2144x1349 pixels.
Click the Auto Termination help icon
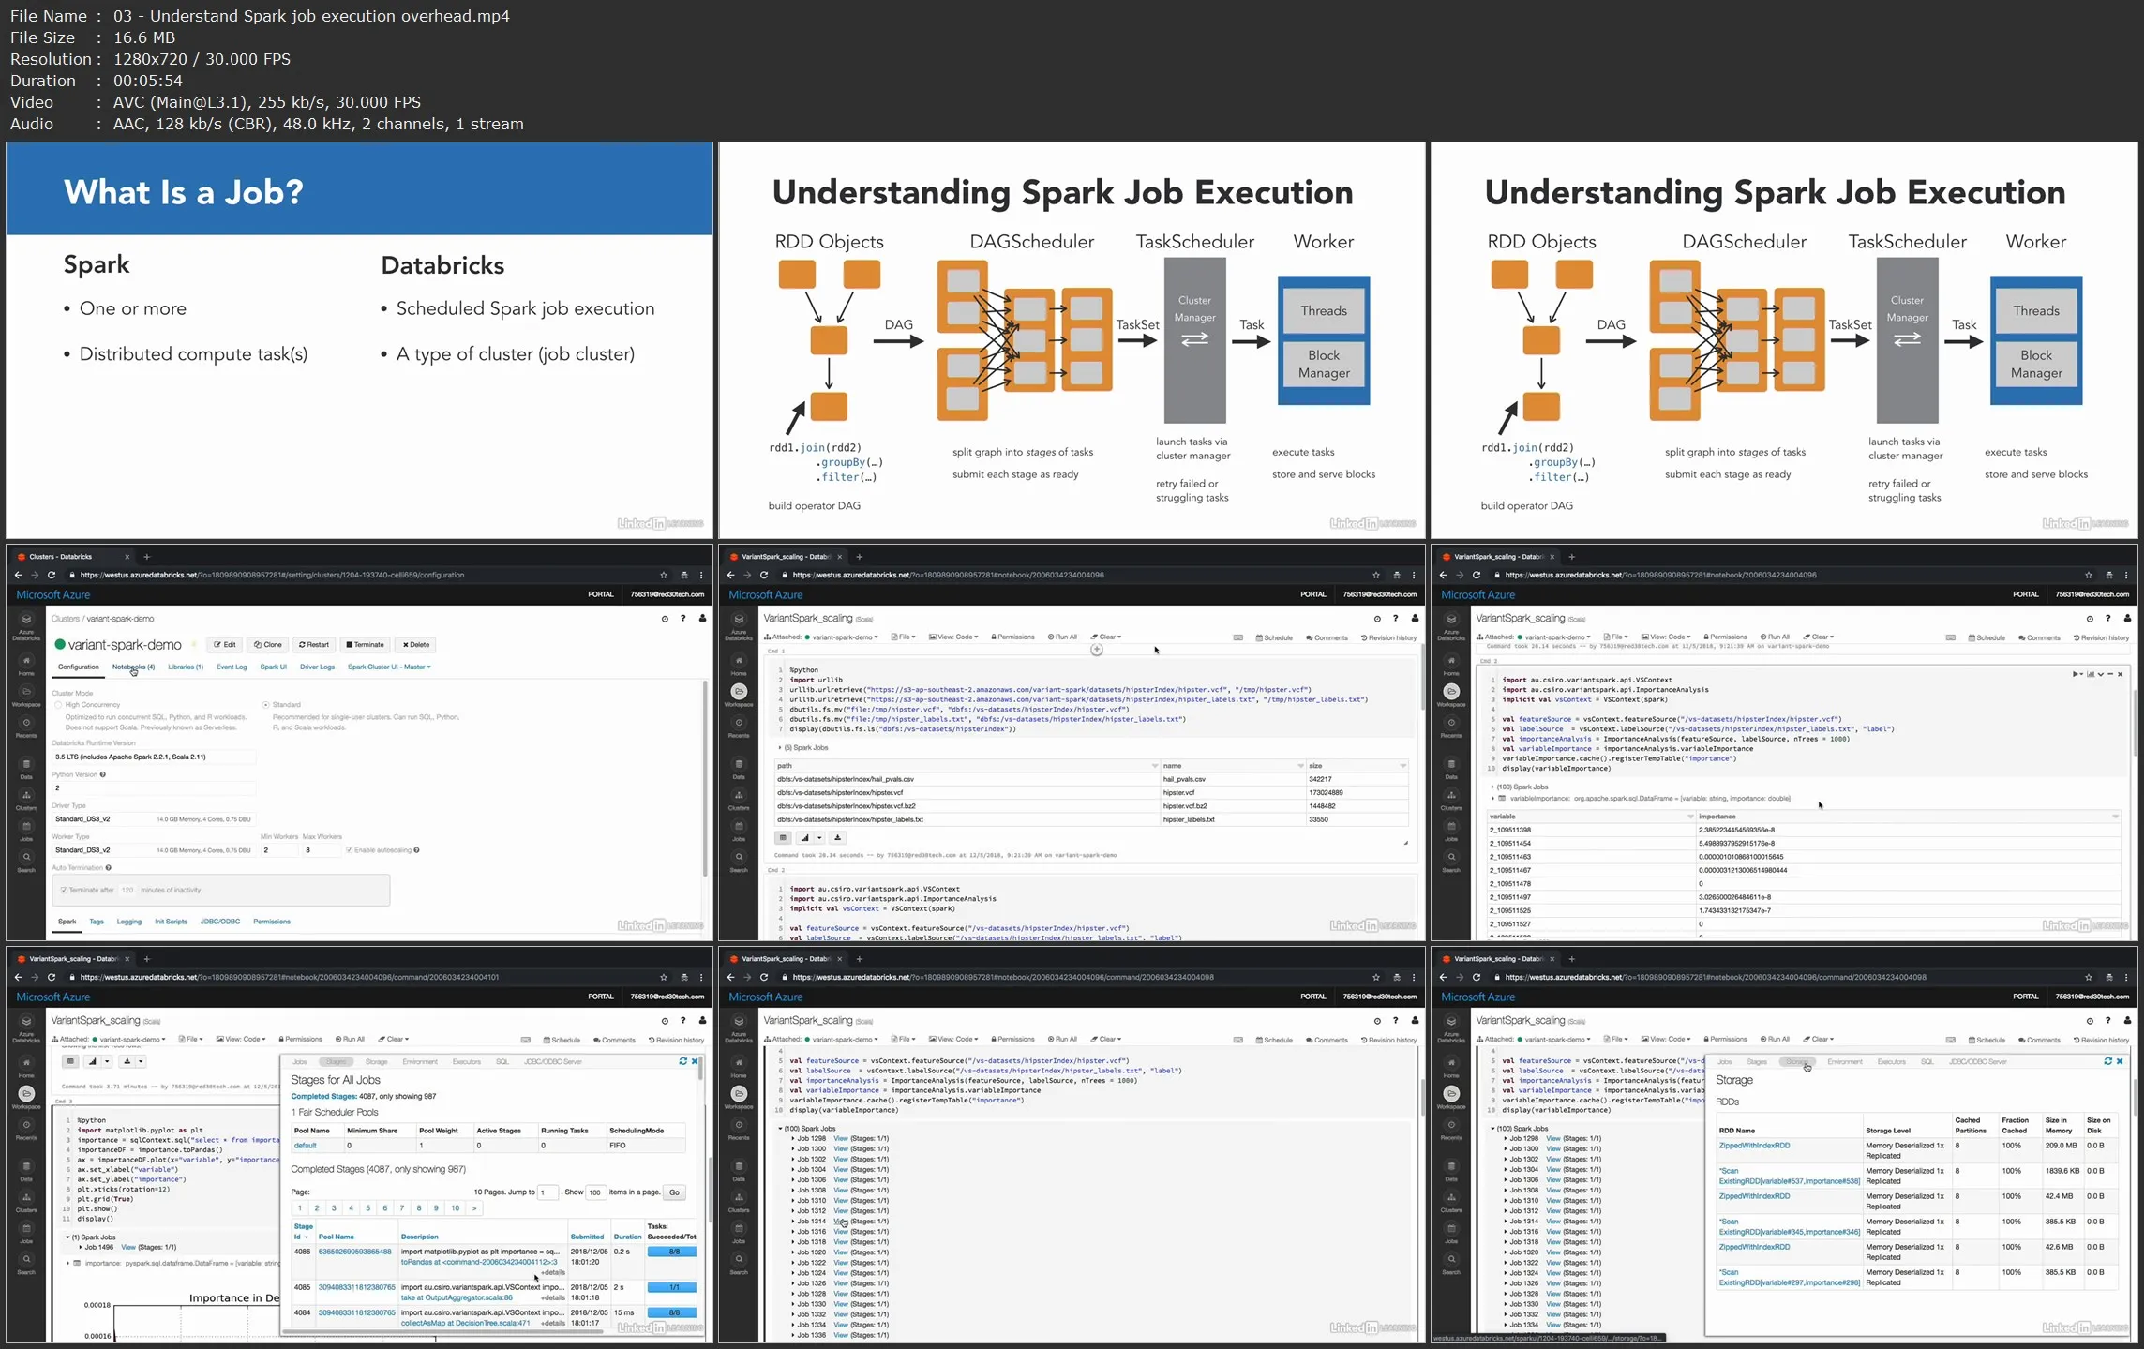click(109, 867)
